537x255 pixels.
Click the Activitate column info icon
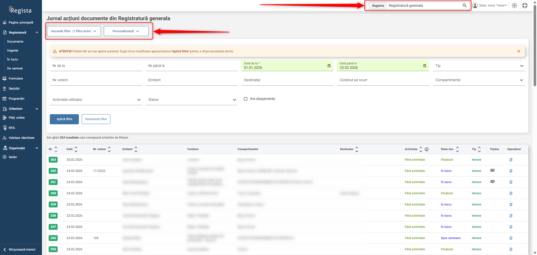(427, 149)
